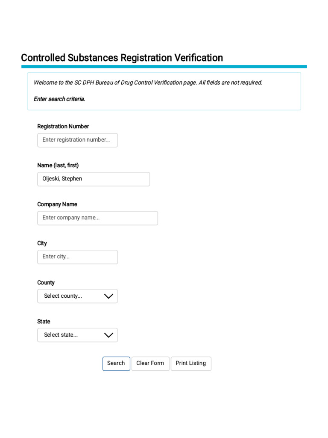Click the chevron arrow on County dropdown

click(x=108, y=296)
